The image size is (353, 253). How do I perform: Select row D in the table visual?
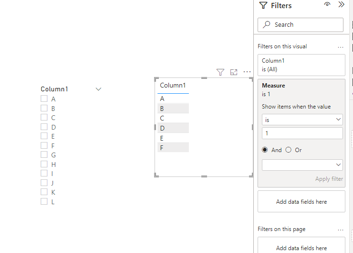173,128
